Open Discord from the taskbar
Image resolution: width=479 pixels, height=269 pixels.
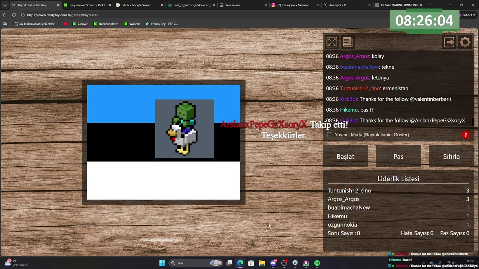(273, 263)
